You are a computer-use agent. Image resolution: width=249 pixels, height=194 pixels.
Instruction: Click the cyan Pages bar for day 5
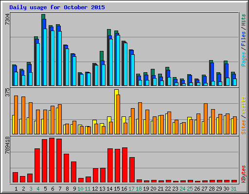pos(45,57)
